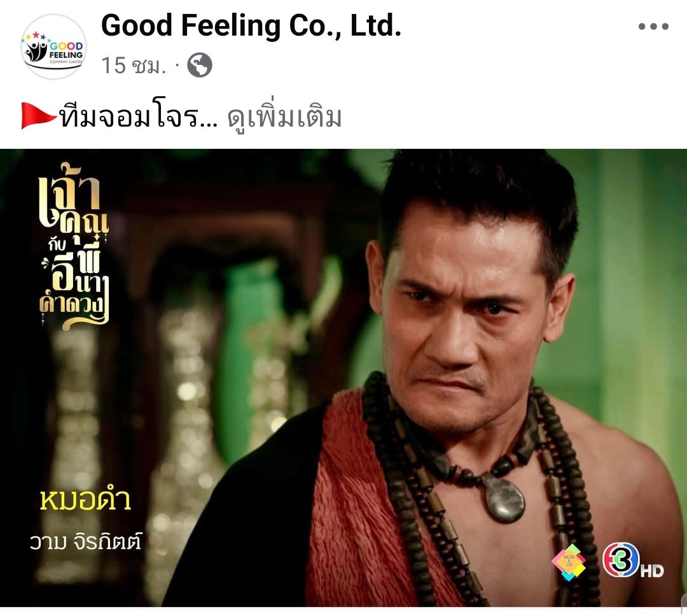This screenshot has width=687, height=614.
Task: Click the ทีมจอมโจร post caption text
Action: tap(139, 116)
